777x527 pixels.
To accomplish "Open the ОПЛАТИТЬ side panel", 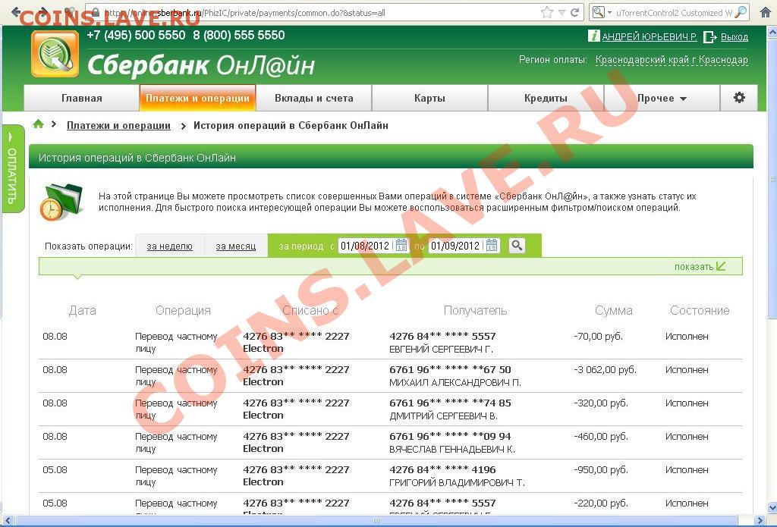I will point(12,169).
